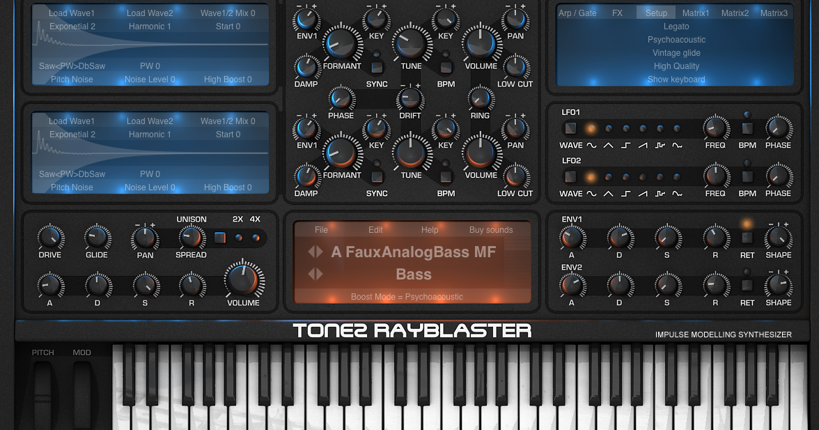Viewport: 819px width, 430px height.
Task: Open the Saw<PW>DbSaw selector in lower display
Action: coord(72,174)
